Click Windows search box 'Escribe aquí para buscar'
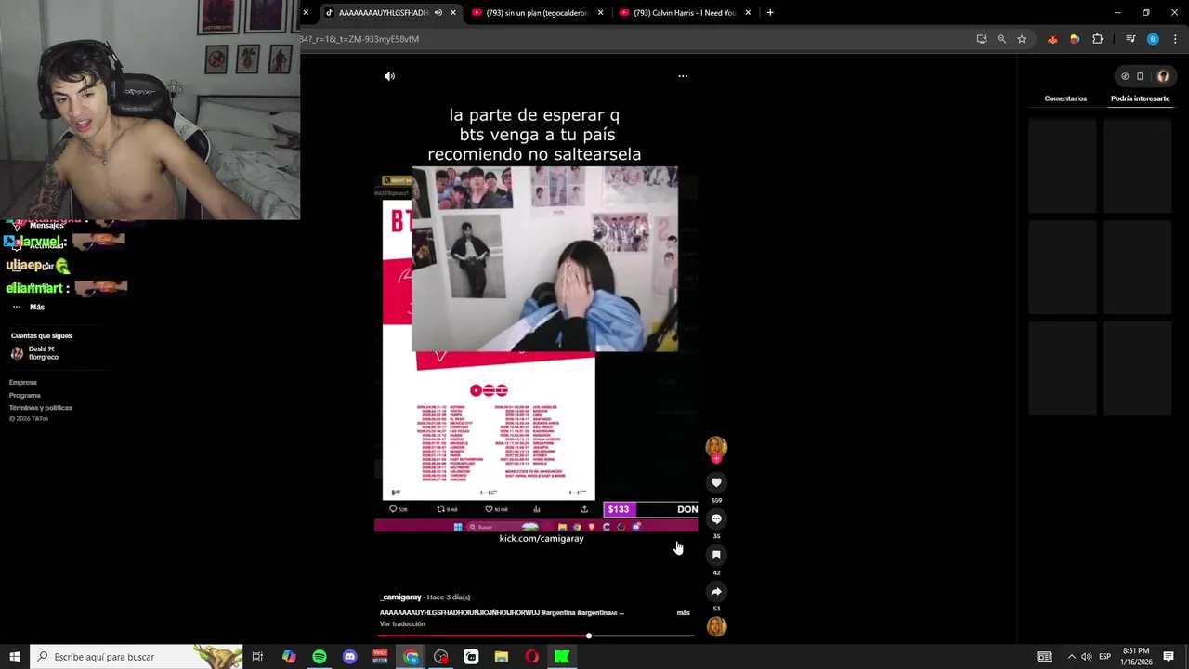This screenshot has width=1189, height=669. click(137, 657)
